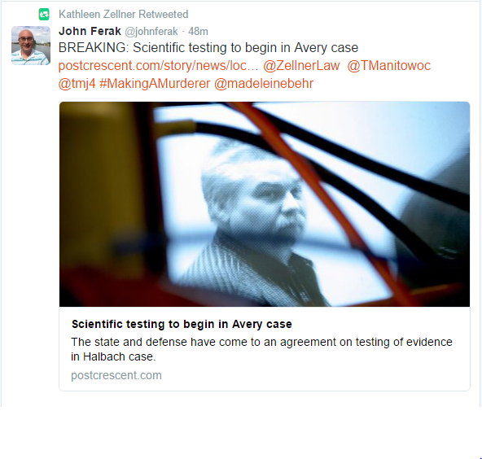Open the #MakingAMurderer hashtag
The height and width of the screenshot is (459, 482).
coord(155,84)
